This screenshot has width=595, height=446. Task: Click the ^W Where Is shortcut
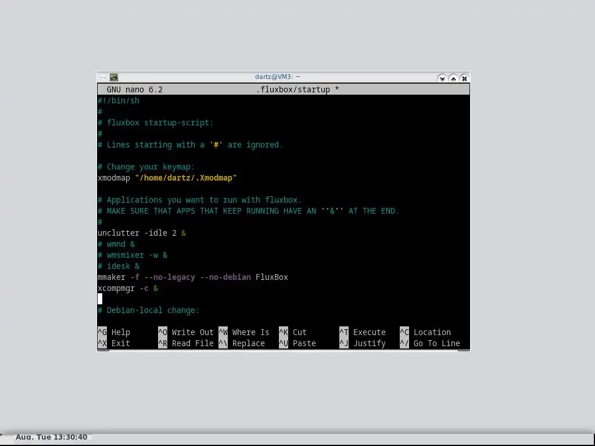244,332
